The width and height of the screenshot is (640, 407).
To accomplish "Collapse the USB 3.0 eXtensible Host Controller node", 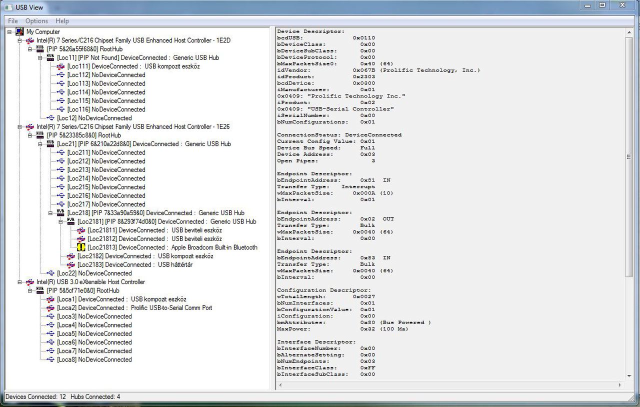I will (20, 282).
